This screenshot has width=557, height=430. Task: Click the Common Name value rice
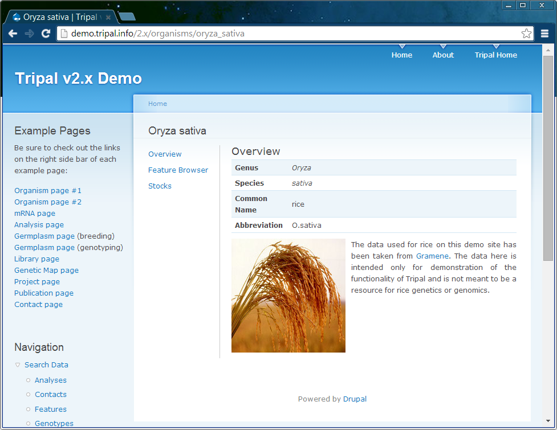[298, 204]
